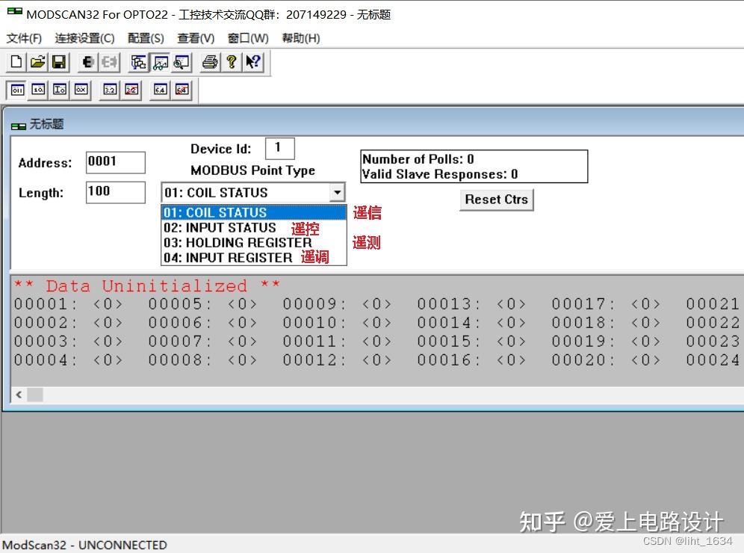
Task: Click the Data Uninitialized status message
Action: [x=146, y=285]
